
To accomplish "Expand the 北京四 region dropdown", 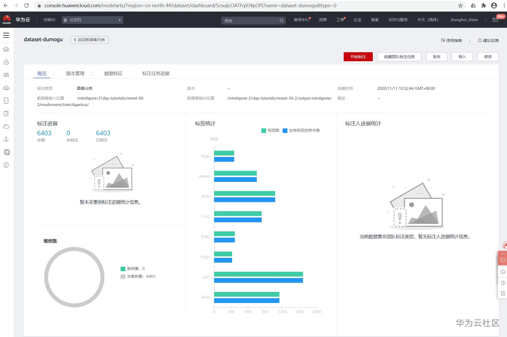I will click(92, 20).
